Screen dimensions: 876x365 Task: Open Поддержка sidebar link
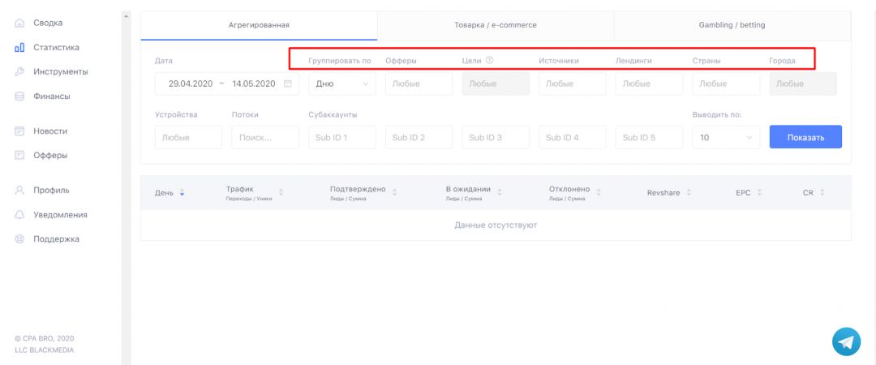[x=57, y=238]
